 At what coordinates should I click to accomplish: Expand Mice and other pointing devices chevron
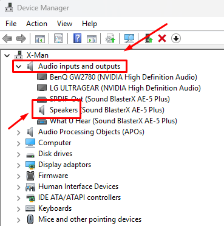(19, 220)
